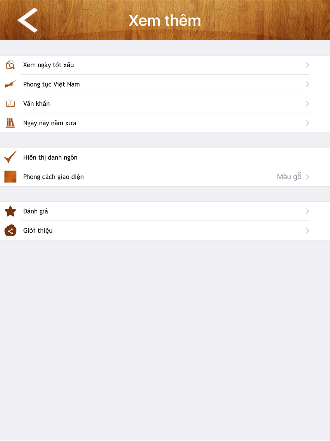
Task: Tap the white back arrow icon
Action: [x=28, y=20]
